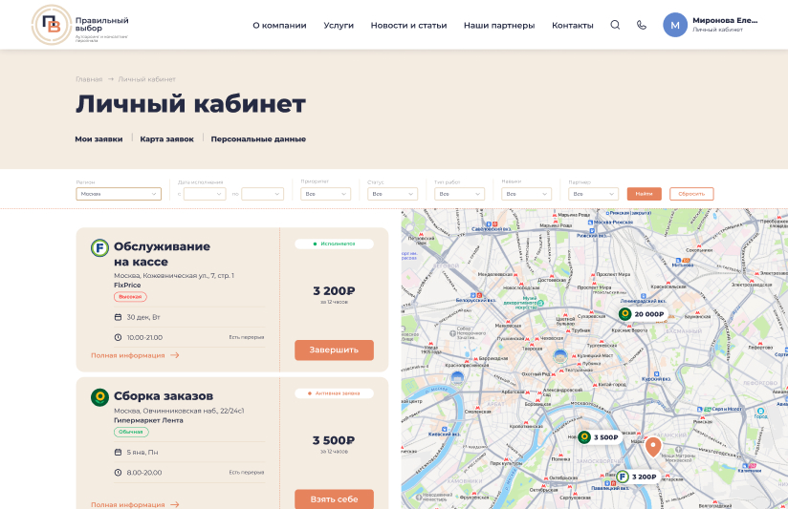This screenshot has width=788, height=509.
Task: Click the Обслуживание на кассе title
Action: [x=162, y=254]
